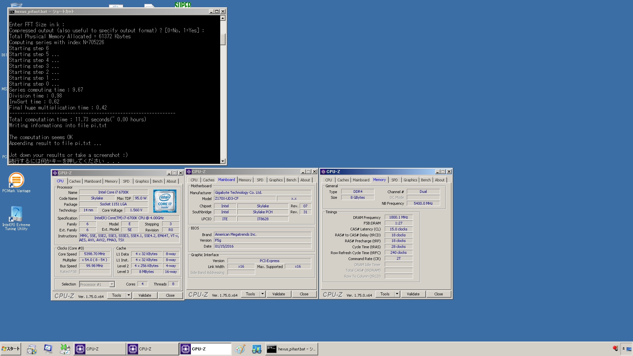Screen dimensions: 633x356
Task: Click Level 3 cache value 8 MBytes
Action: coord(147,272)
